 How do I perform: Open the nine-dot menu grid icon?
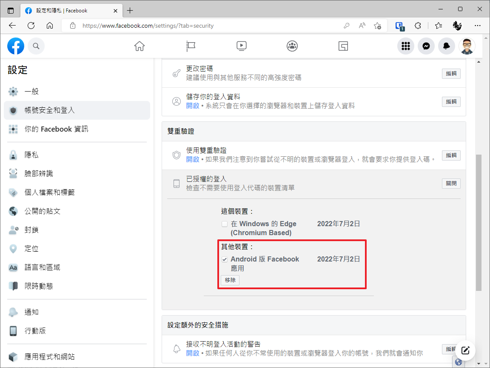coord(406,46)
